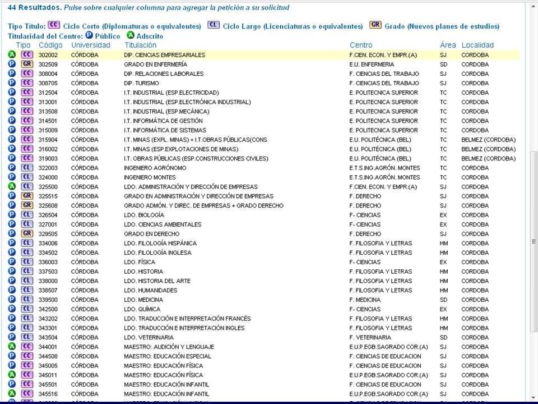The height and width of the screenshot is (404, 538).
Task: Click the GR badge for GRADO EN DERECHO
Action: [x=27, y=233]
